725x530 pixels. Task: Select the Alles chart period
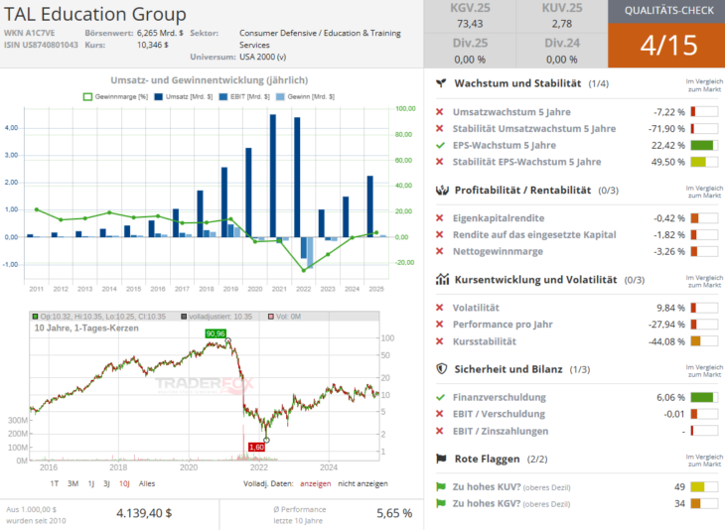pyautogui.click(x=147, y=483)
